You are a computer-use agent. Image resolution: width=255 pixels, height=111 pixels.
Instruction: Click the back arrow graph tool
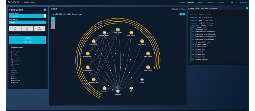pos(53,19)
